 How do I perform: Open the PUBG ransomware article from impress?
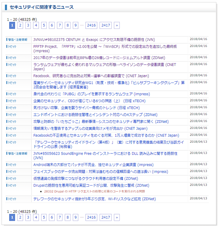pos(92,94)
